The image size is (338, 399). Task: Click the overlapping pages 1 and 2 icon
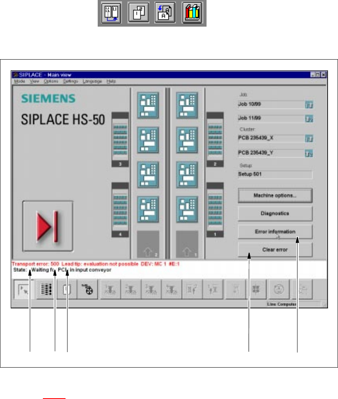[138, 12]
